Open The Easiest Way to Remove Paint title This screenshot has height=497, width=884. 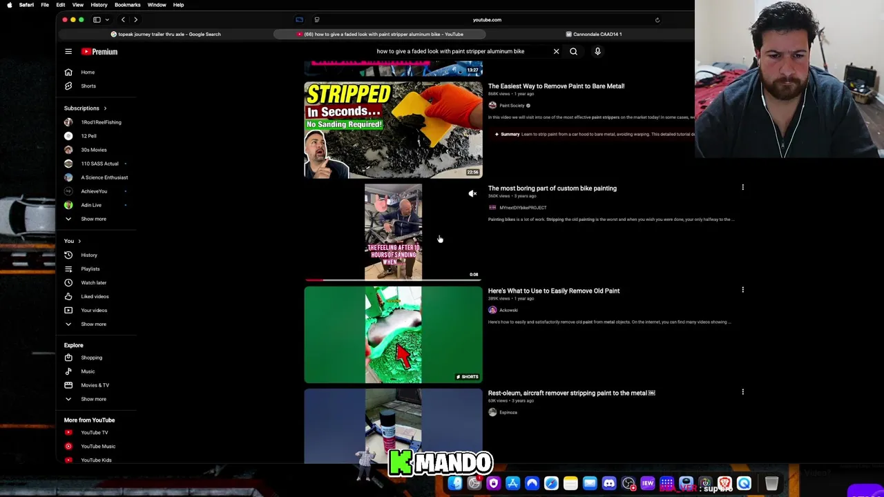pyautogui.click(x=556, y=86)
